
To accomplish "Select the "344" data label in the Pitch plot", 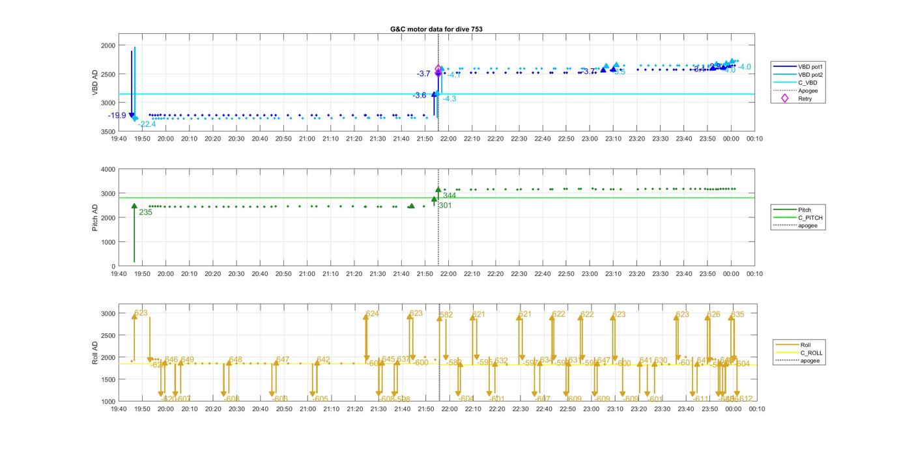I will pos(449,196).
